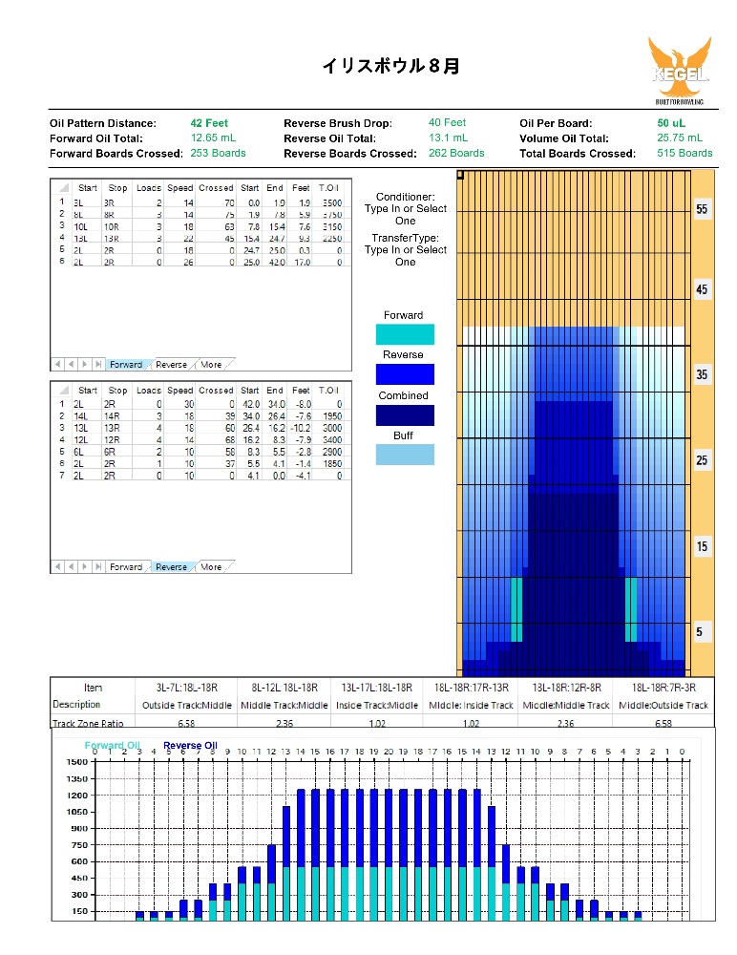
Task: Select the Reverse tab in the lower table
Action: [171, 566]
